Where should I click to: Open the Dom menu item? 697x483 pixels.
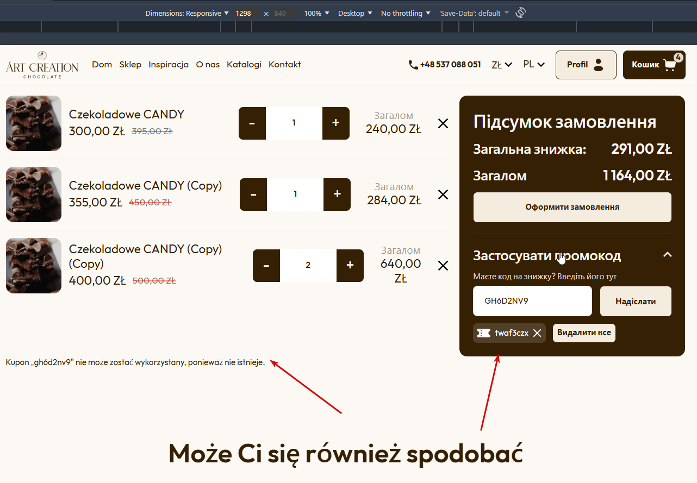pyautogui.click(x=102, y=65)
